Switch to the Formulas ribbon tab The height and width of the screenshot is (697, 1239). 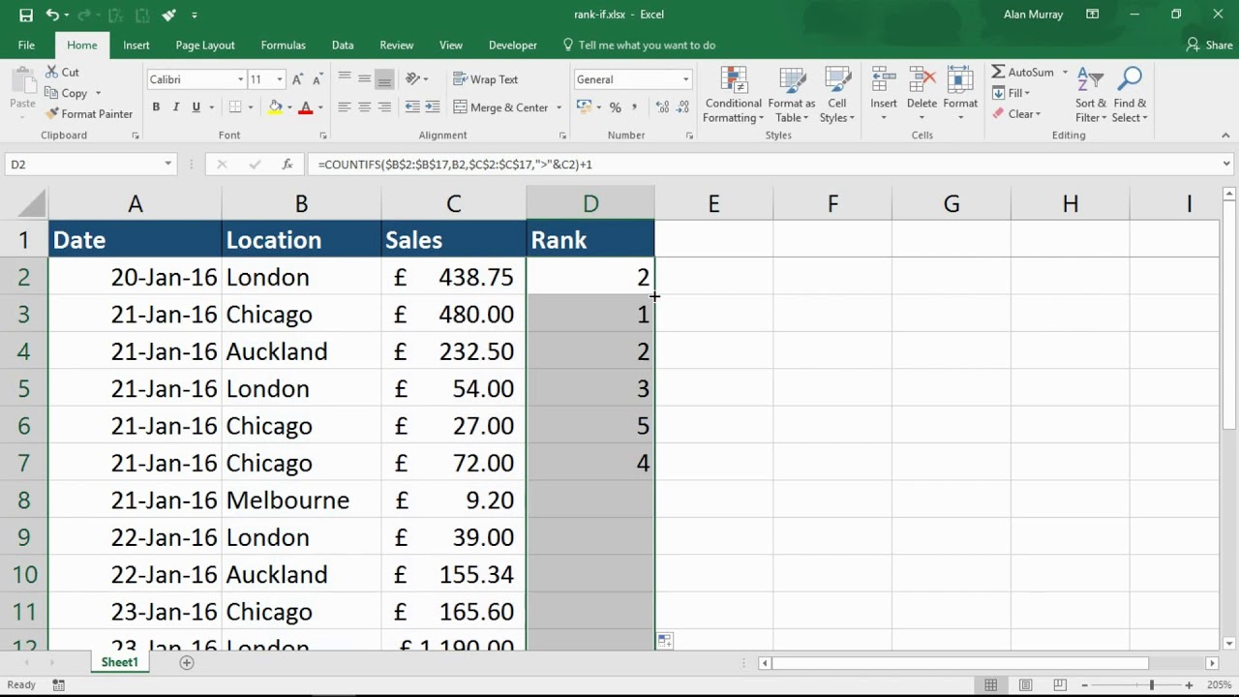[283, 45]
